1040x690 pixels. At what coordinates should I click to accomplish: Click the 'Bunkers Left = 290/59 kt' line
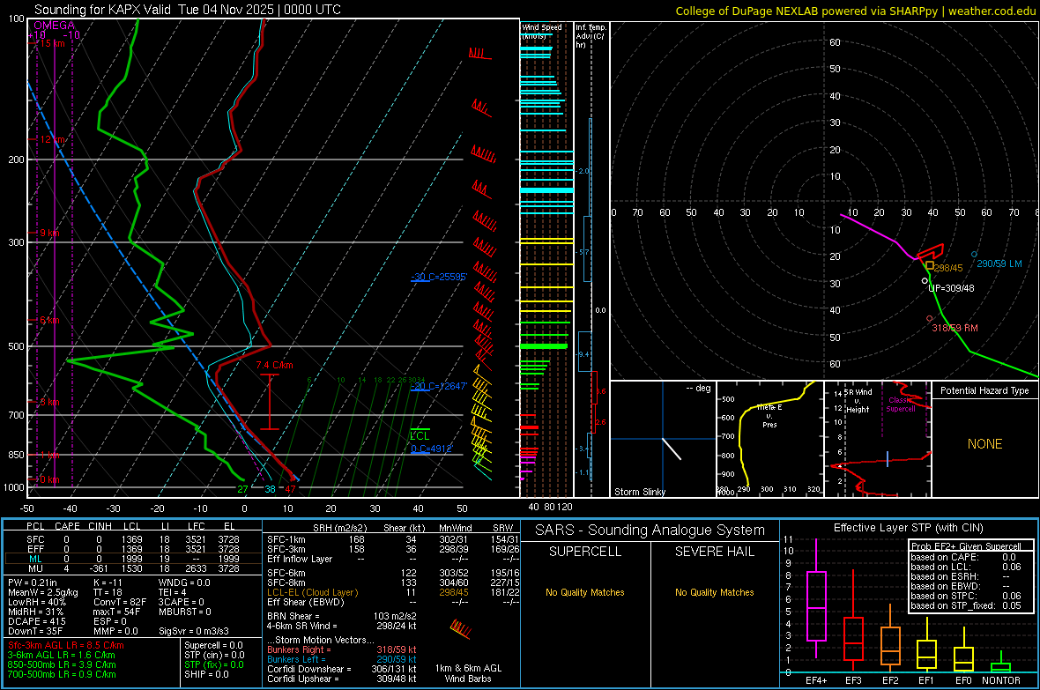pos(342,659)
